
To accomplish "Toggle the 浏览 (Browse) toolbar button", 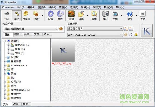I will 17,16.
